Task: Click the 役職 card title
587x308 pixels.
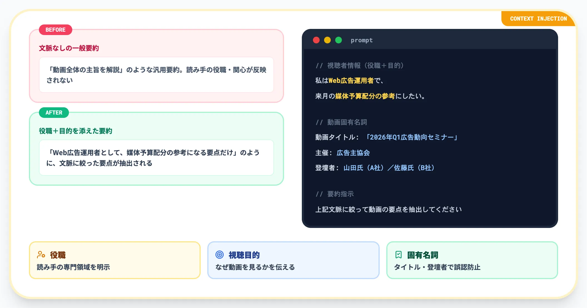Action: point(58,255)
